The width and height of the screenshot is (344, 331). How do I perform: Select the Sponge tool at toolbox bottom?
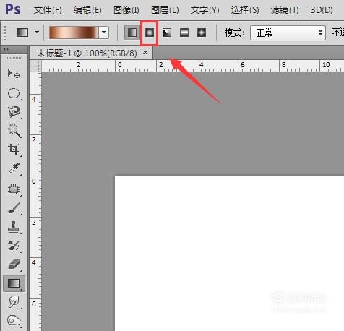click(x=14, y=321)
